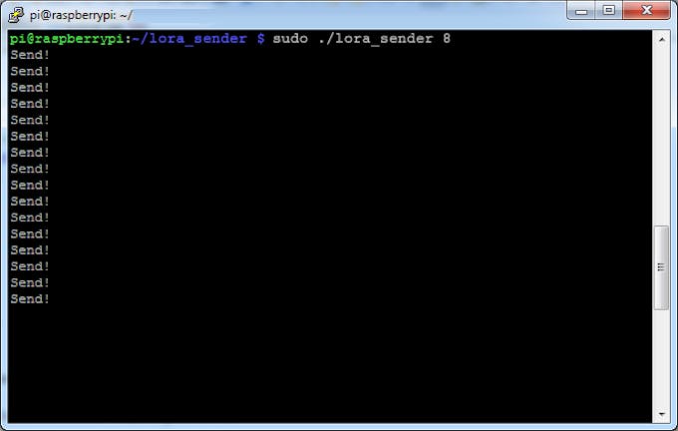Click the window title text pi@raspberrypi
Screen dimensions: 678x431
tap(73, 15)
